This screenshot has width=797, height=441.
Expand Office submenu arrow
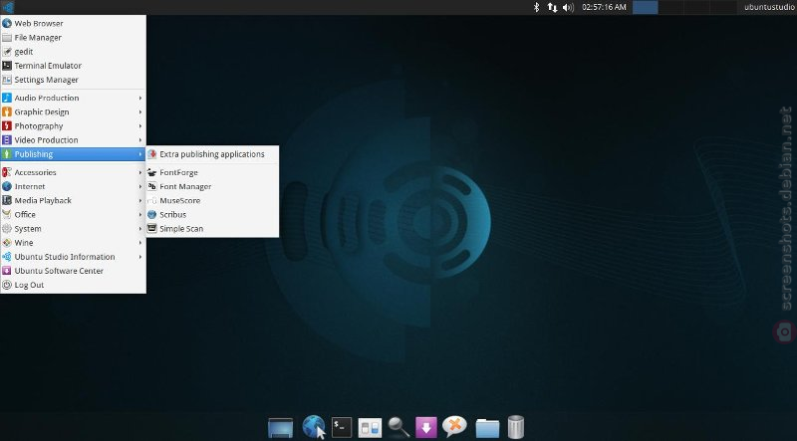click(x=140, y=214)
